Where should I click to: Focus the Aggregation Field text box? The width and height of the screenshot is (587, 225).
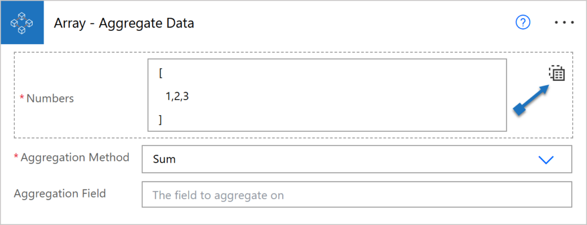[x=357, y=194]
